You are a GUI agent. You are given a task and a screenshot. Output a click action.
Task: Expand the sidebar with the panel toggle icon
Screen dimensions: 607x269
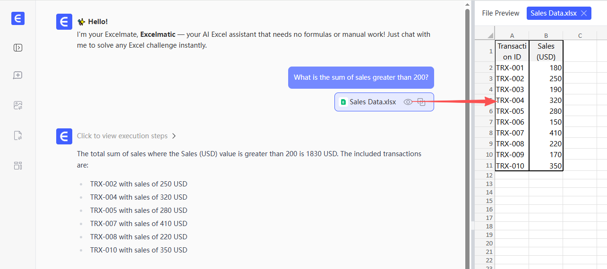[x=18, y=48]
